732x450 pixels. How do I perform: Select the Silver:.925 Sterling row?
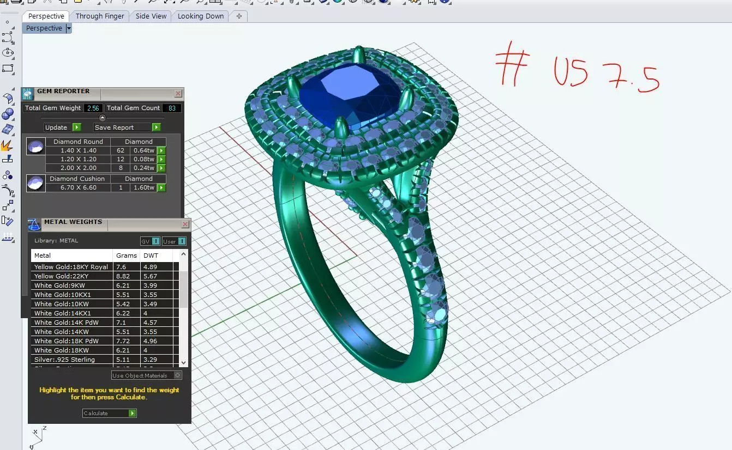point(105,360)
